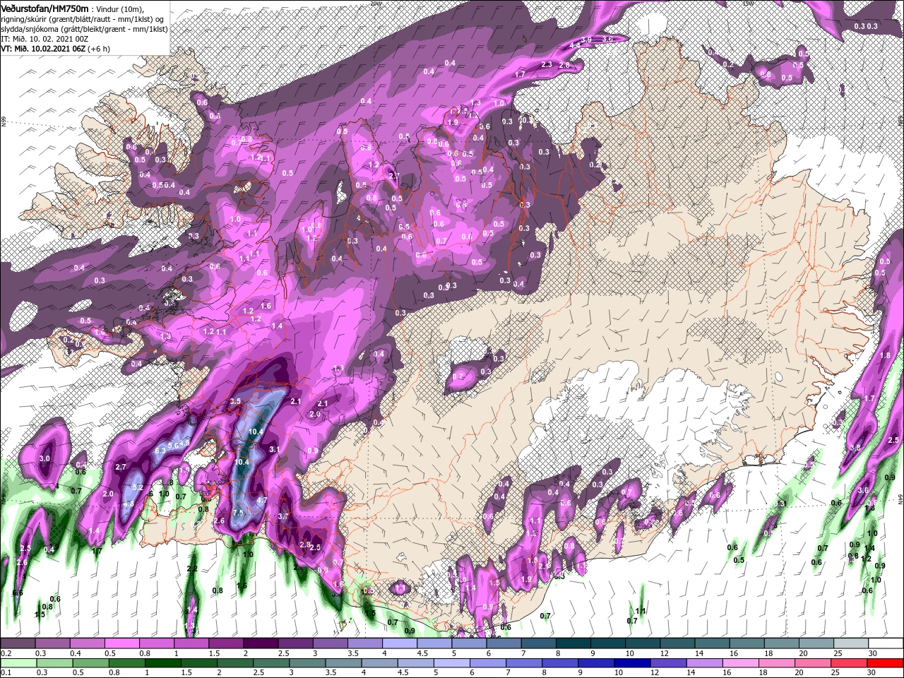Select the VT: Mið. 10.02.2021 06Z line

point(55,49)
